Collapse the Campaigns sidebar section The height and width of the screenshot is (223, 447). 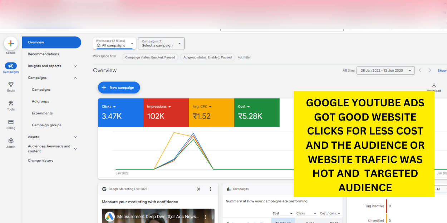[75, 78]
